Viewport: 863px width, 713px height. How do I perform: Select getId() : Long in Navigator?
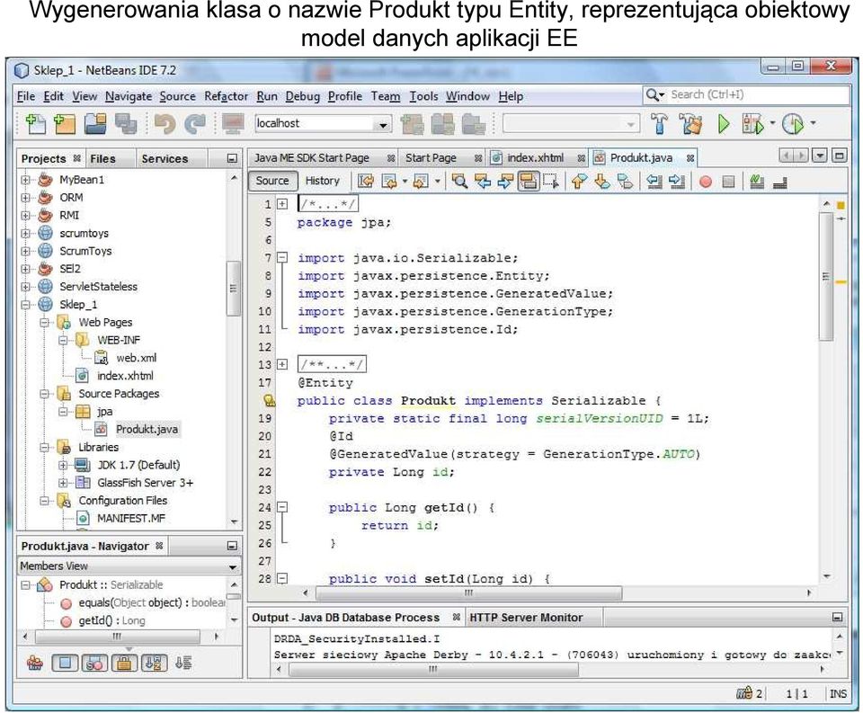coord(111,621)
